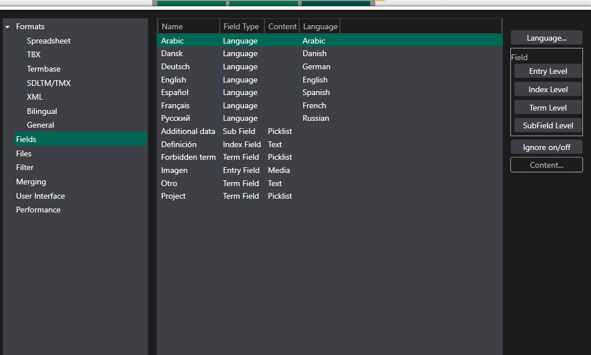
Task: Select the Fields settings category
Action: point(26,139)
